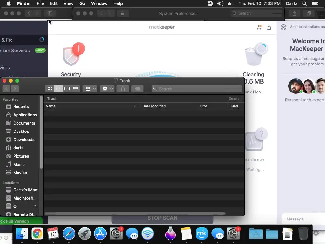Open Calendar from the Dock

53,234
